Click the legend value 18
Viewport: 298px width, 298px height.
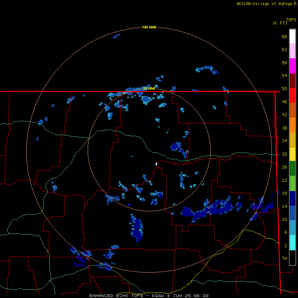[284, 193]
